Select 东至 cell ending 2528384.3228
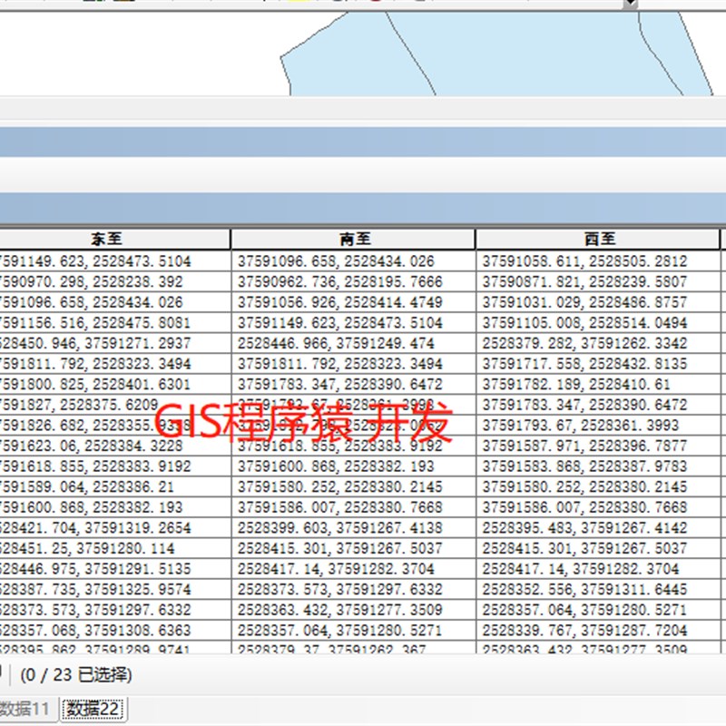The height and width of the screenshot is (726, 726). [115, 446]
